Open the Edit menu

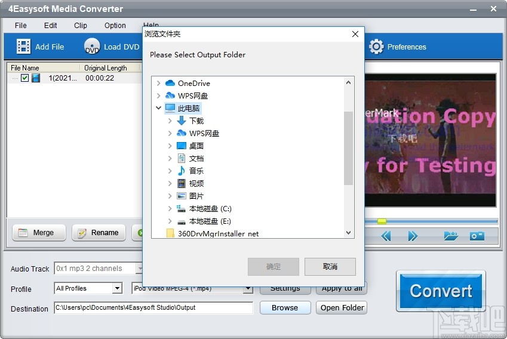[x=50, y=26]
